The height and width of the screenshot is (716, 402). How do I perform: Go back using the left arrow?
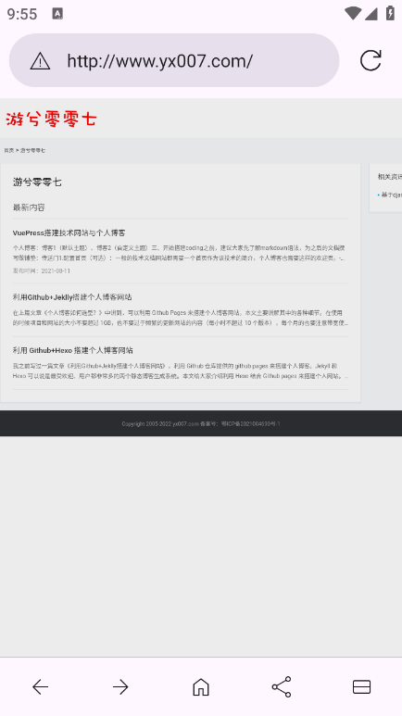click(40, 686)
